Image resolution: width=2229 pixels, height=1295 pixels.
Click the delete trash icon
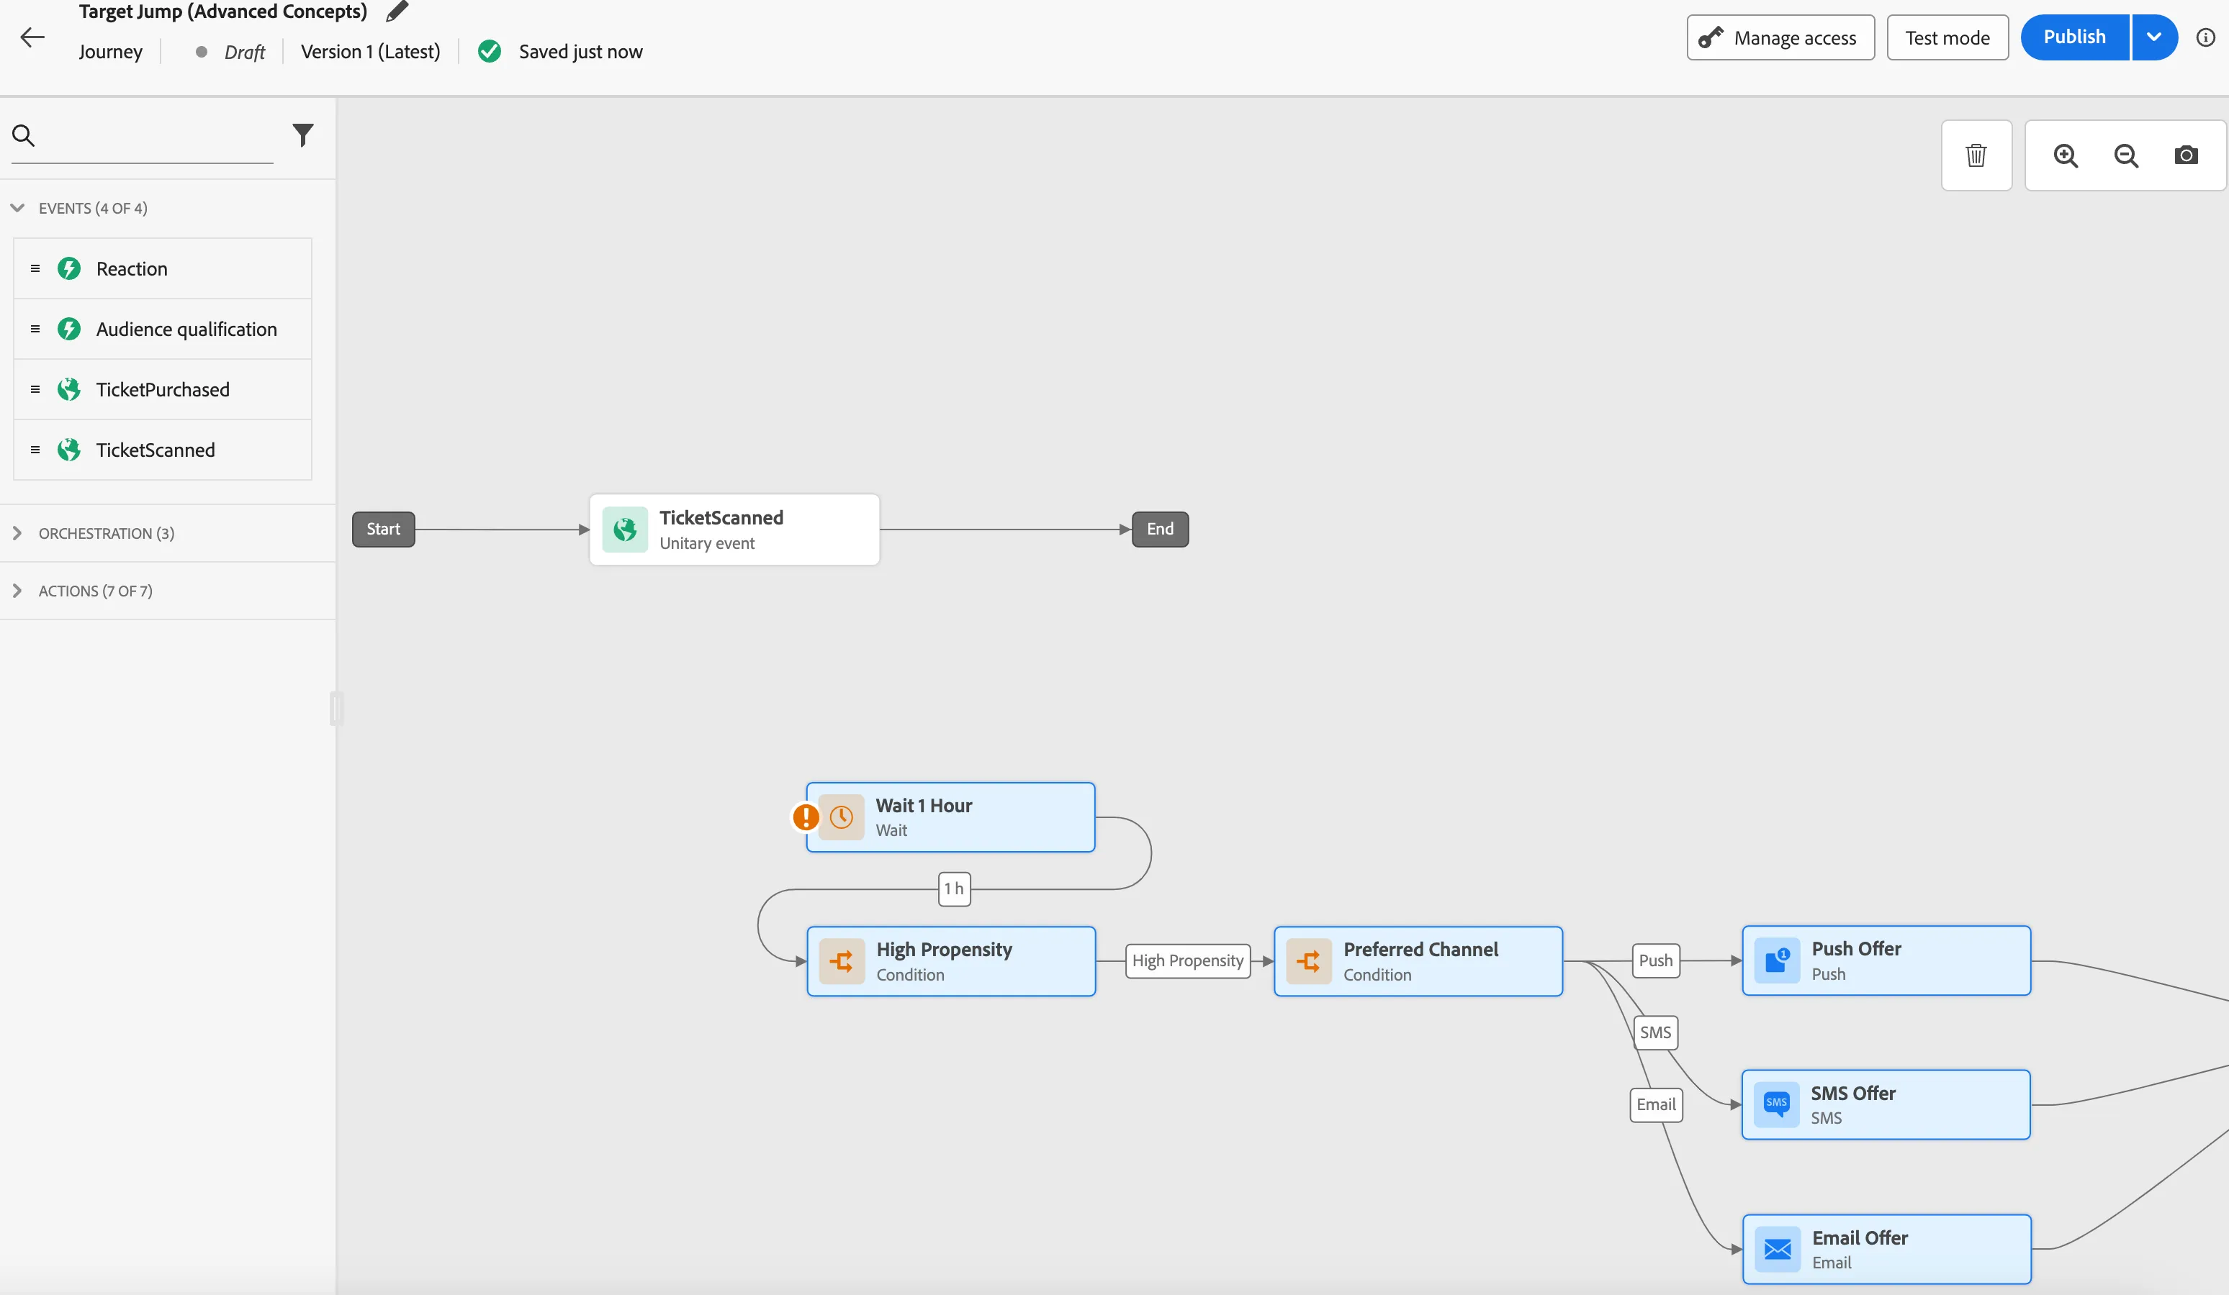tap(1976, 155)
